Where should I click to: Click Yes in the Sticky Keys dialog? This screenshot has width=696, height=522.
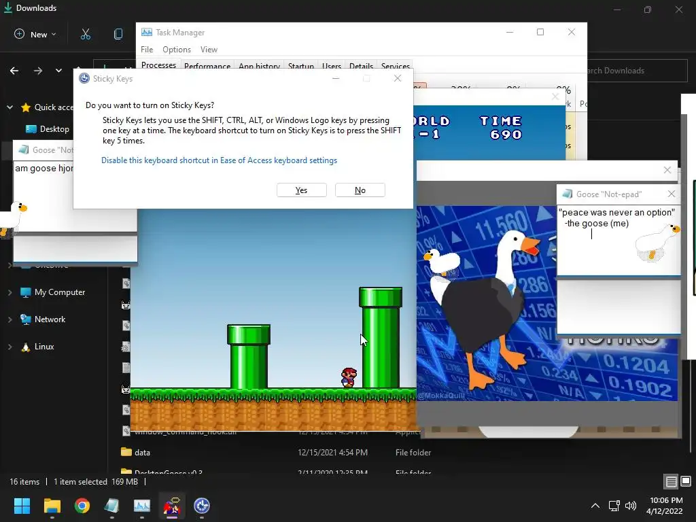pos(301,190)
